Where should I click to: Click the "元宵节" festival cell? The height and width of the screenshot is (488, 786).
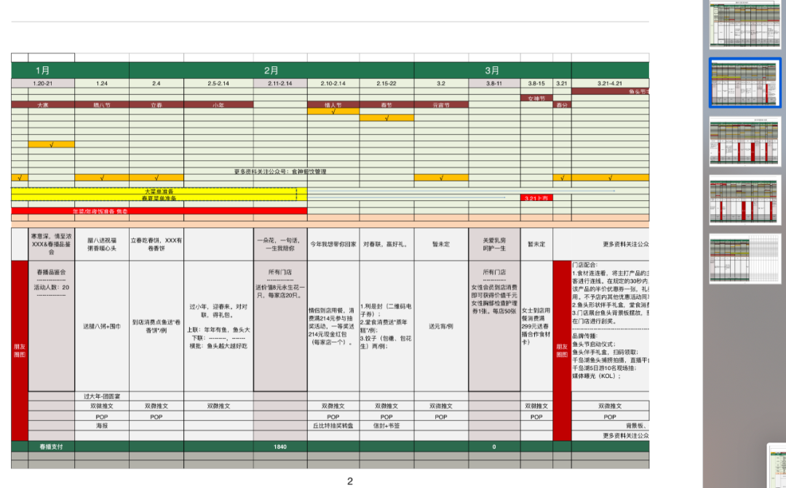click(x=441, y=105)
